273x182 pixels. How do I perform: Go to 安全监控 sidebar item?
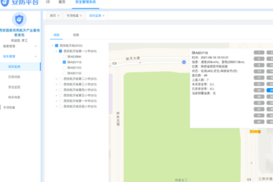point(14,87)
